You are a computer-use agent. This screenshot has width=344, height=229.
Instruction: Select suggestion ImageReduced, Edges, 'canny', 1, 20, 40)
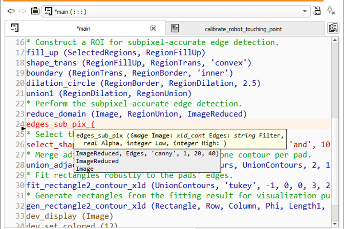[147, 154]
